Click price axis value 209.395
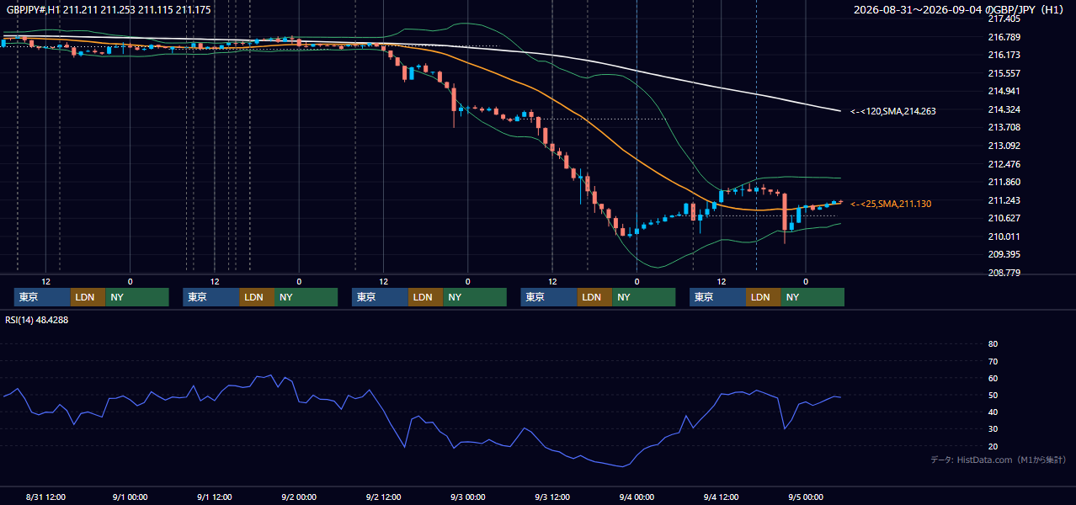Viewport: 1076px width, 505px height. coord(1004,254)
